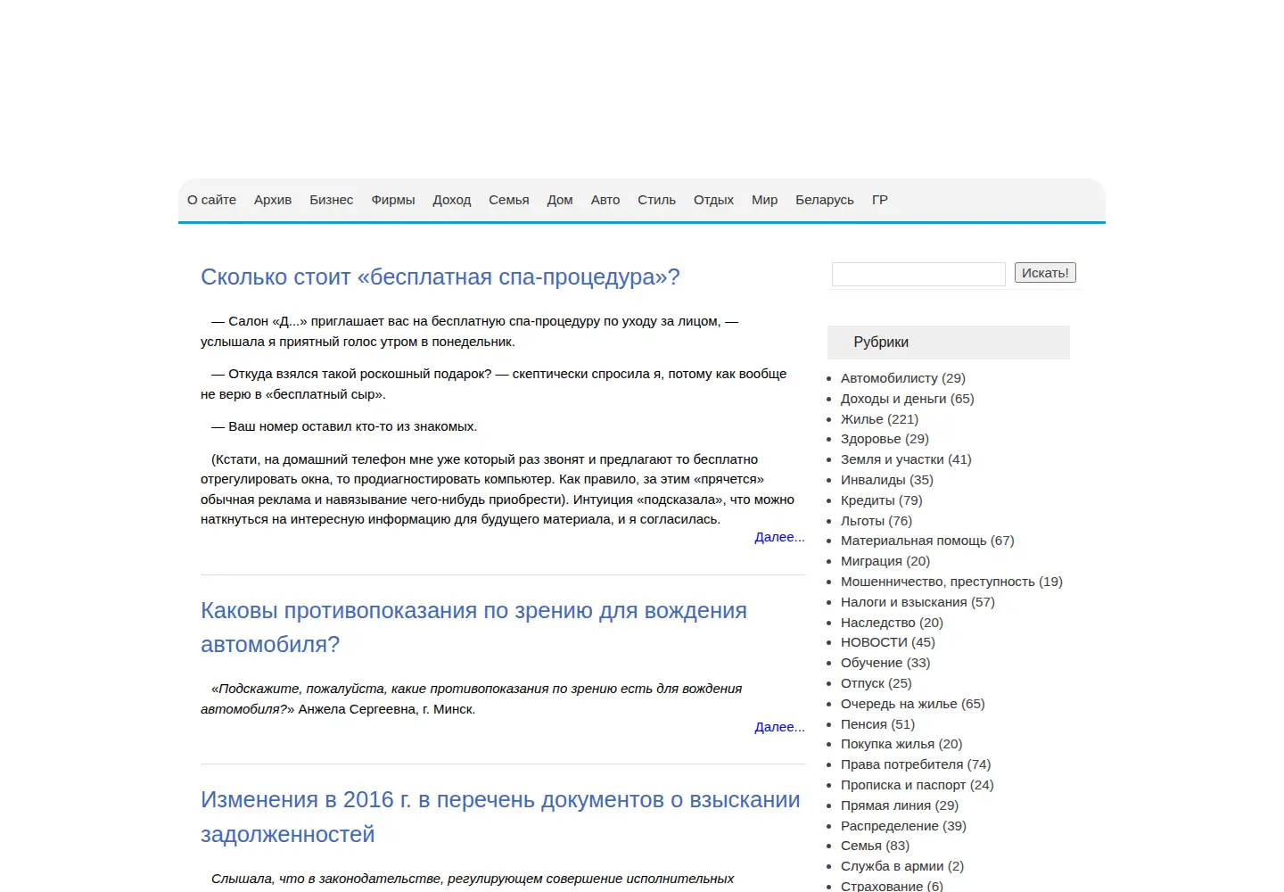This screenshot has width=1284, height=892.
Task: Click the site search text field
Action: click(x=918, y=274)
